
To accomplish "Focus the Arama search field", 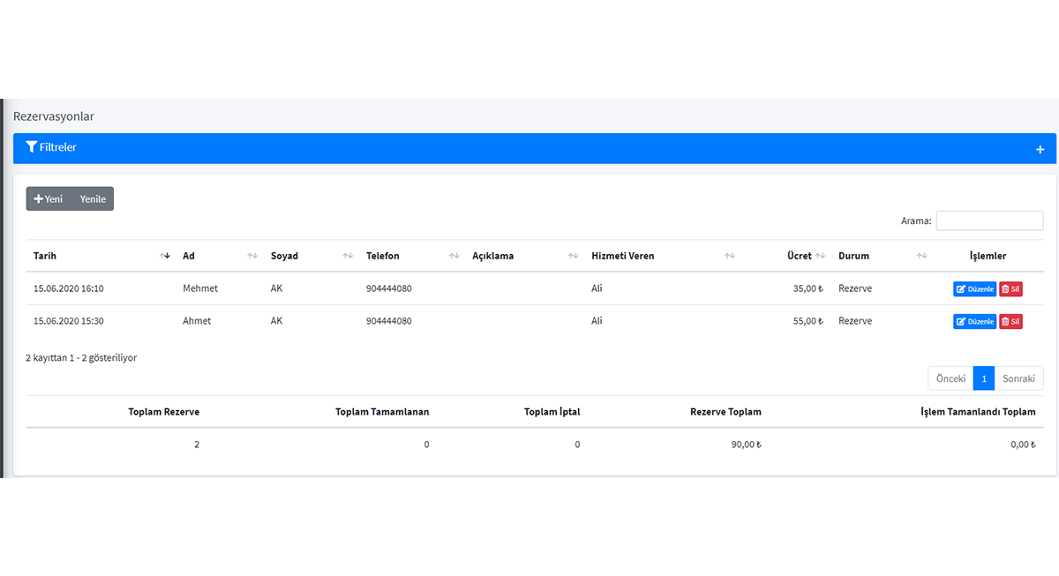I will click(x=989, y=221).
